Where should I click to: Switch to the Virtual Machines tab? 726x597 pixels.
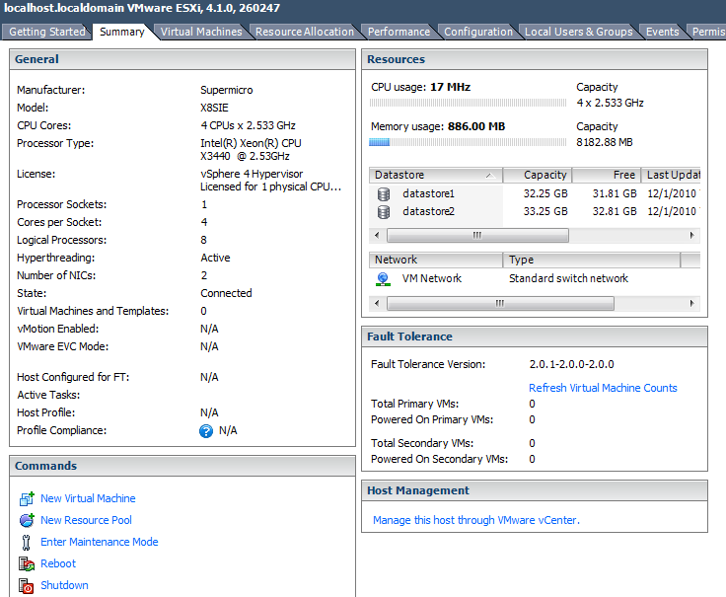click(x=201, y=32)
